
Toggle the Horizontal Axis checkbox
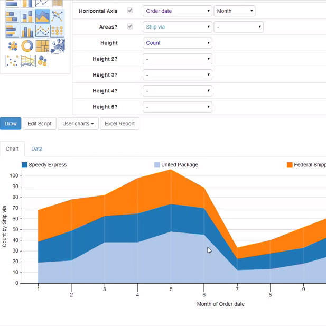pos(130,11)
